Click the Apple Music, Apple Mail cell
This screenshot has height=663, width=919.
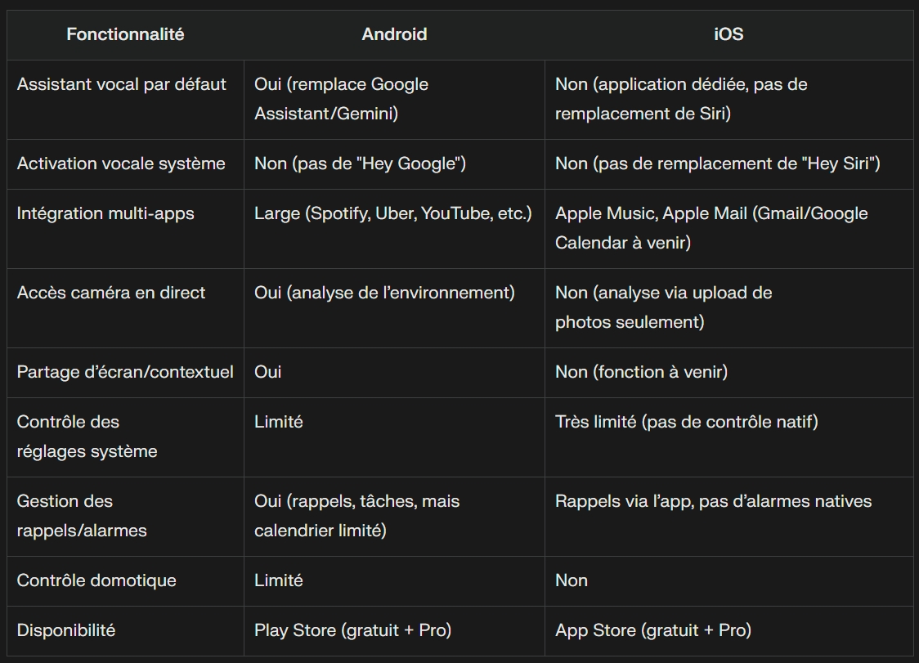coord(711,228)
